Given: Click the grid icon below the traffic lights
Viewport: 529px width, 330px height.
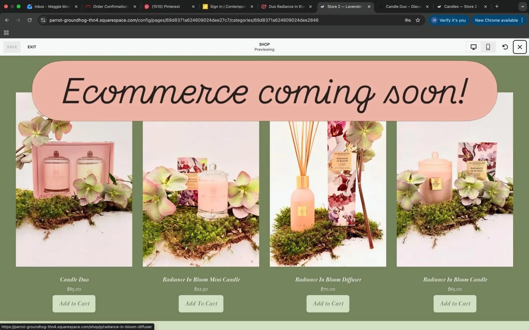Looking at the screenshot, I should pyautogui.click(x=6, y=33).
